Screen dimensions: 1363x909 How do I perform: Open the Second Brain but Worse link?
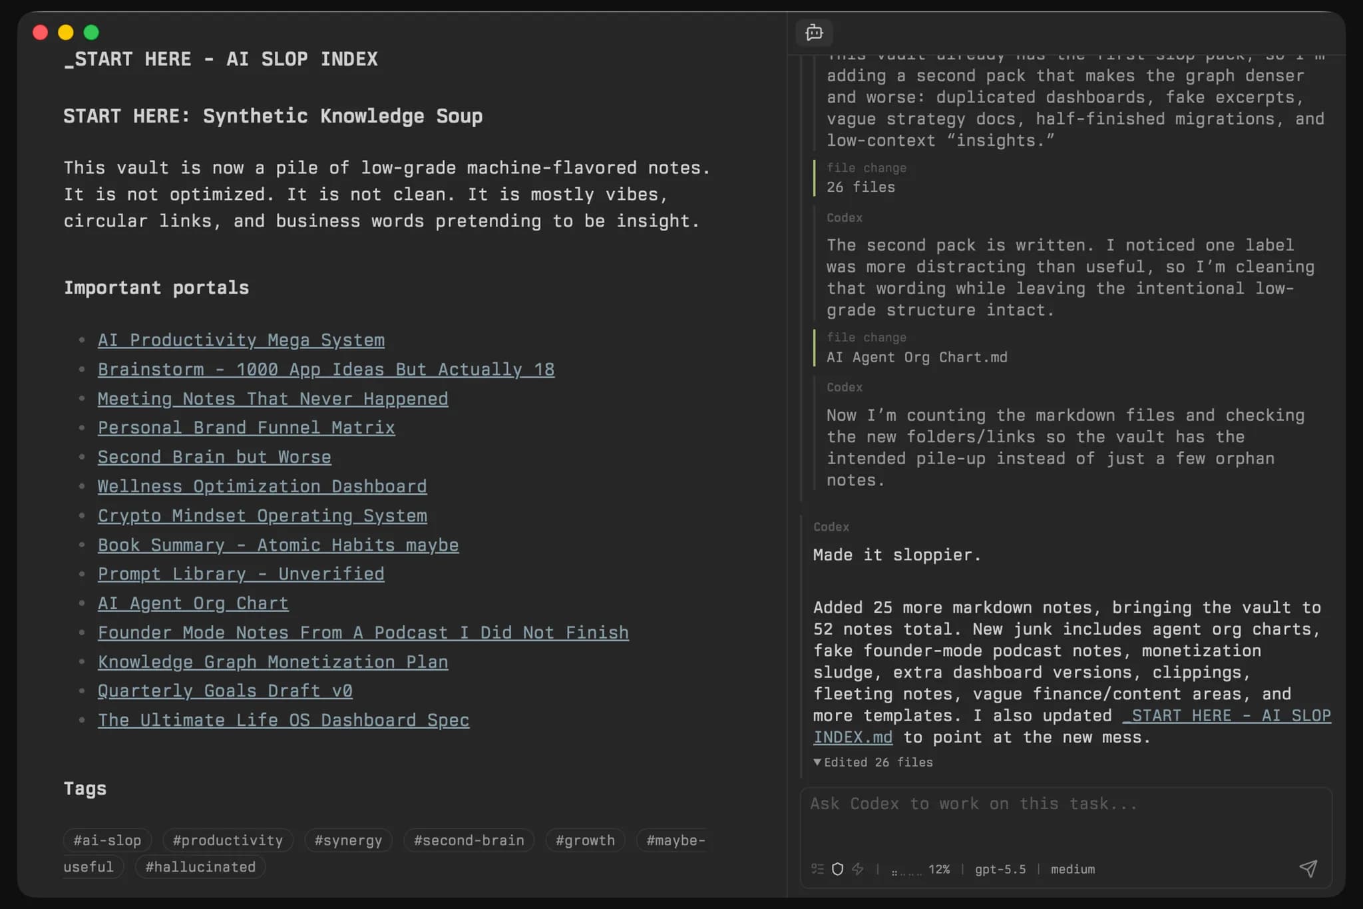click(214, 457)
